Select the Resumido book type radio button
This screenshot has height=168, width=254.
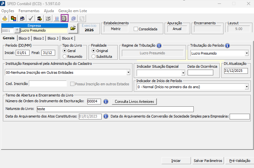coord(64,57)
